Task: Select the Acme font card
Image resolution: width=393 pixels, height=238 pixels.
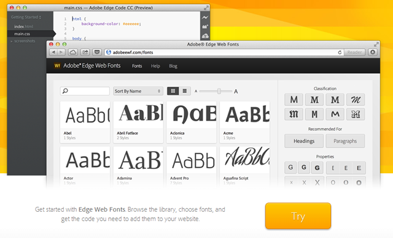Action: (x=244, y=122)
